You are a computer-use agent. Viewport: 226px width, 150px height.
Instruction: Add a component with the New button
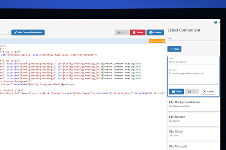click(x=175, y=49)
